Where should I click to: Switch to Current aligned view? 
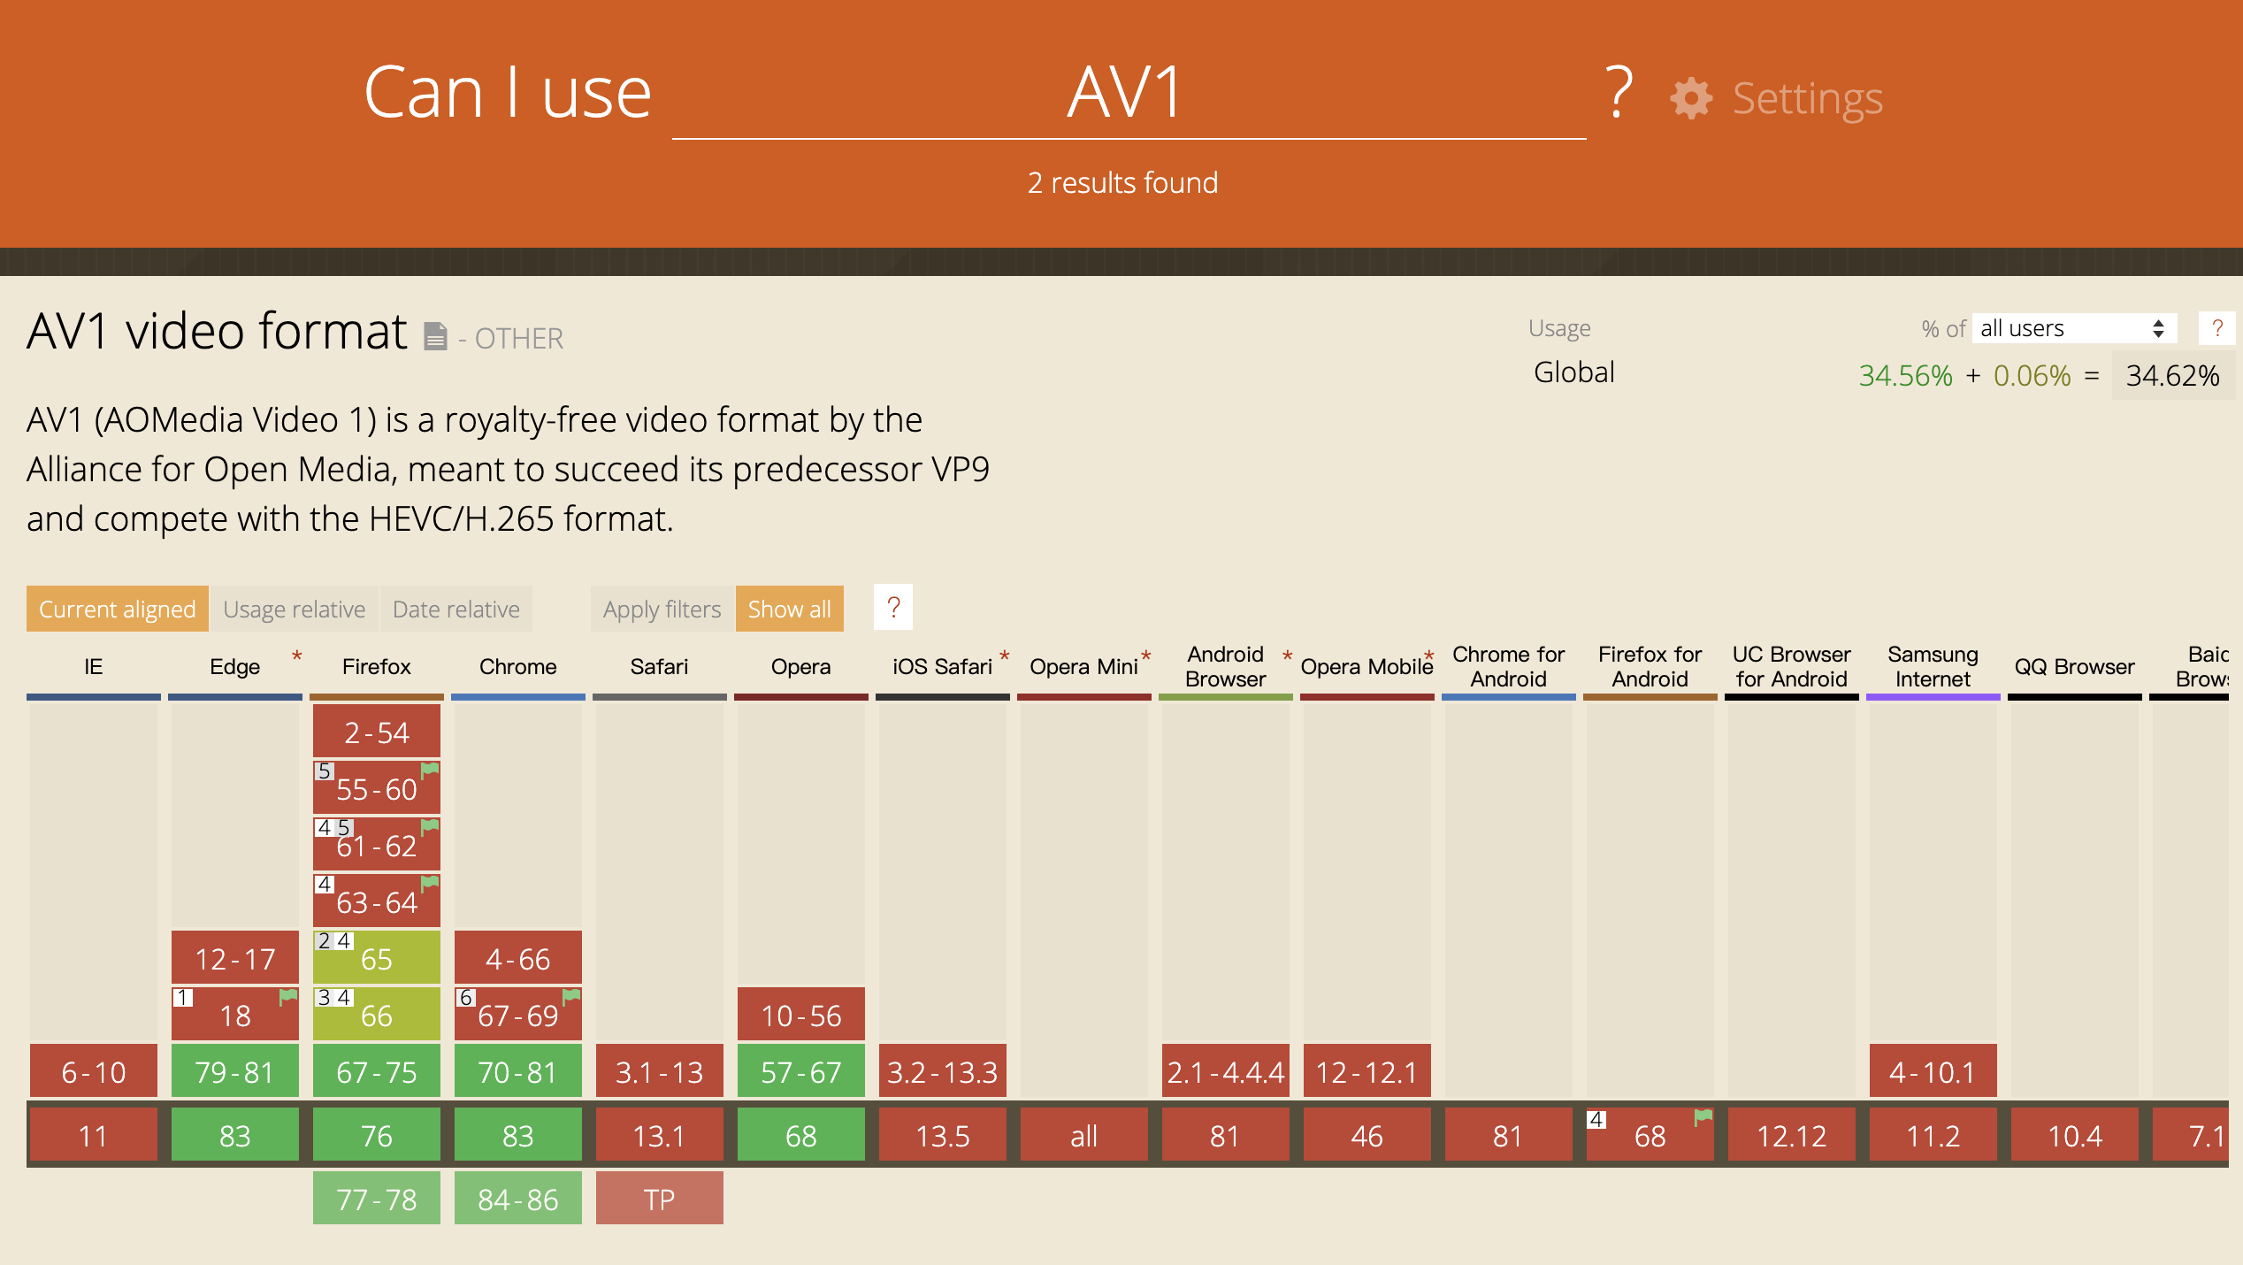click(x=117, y=609)
